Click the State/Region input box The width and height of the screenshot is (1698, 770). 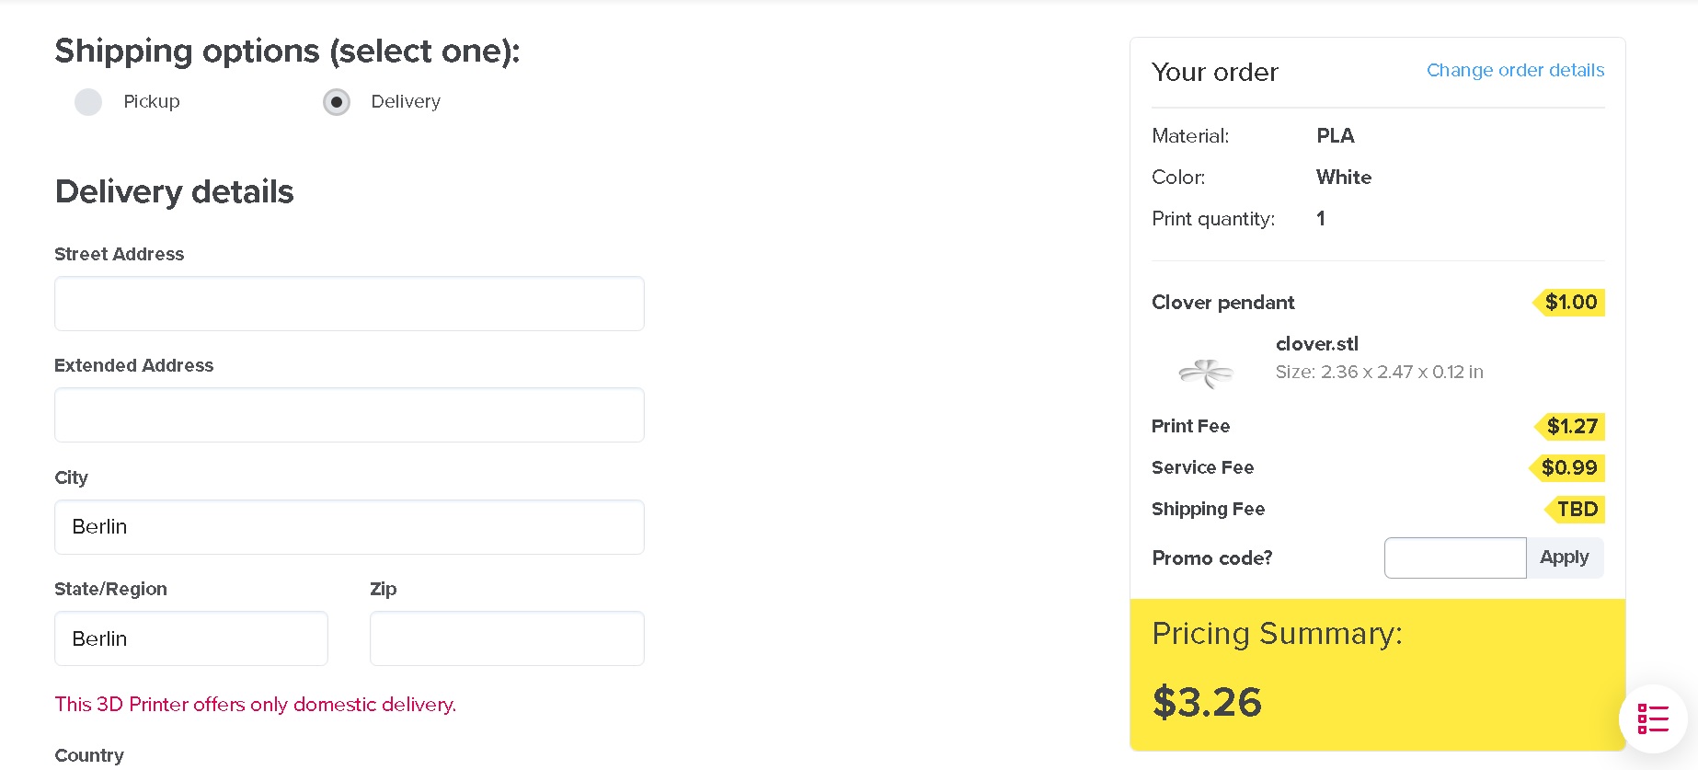coord(191,638)
